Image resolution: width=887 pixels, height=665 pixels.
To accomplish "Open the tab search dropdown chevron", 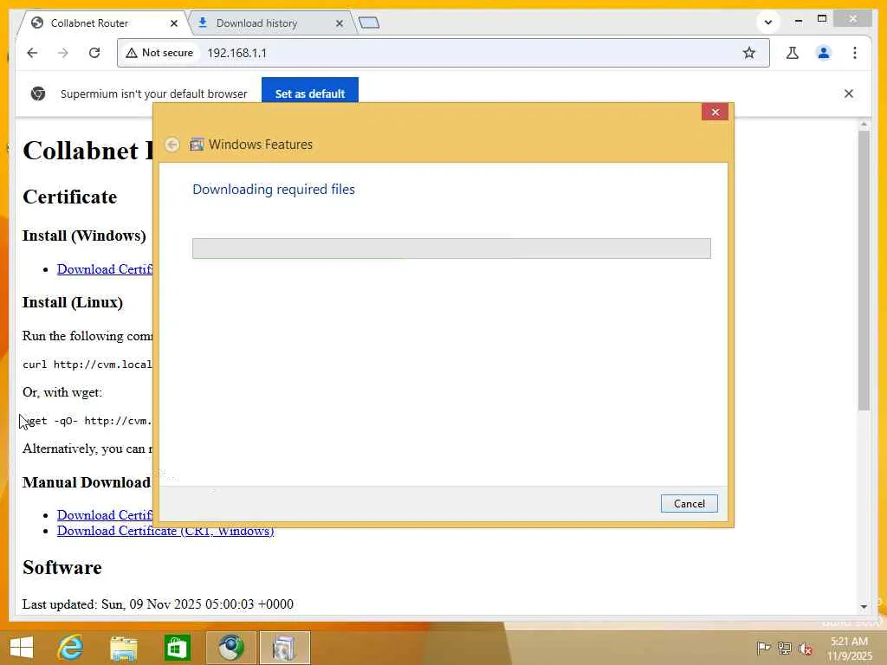I will (x=768, y=23).
